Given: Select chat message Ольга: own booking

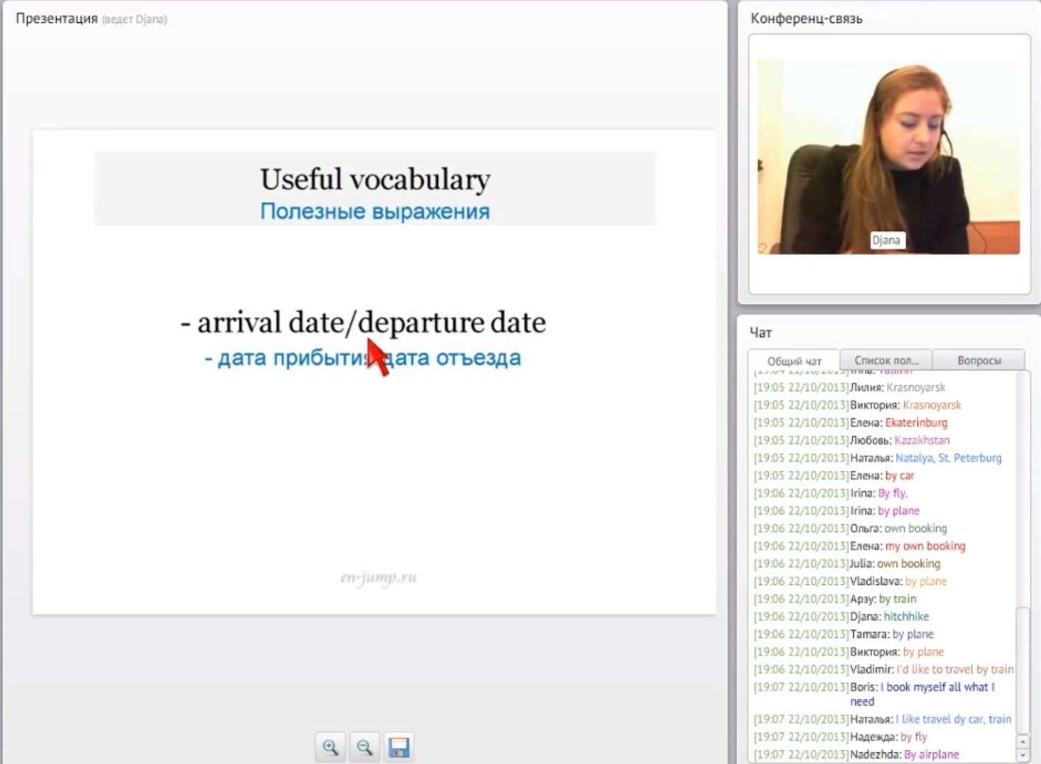Looking at the screenshot, I should point(851,529).
